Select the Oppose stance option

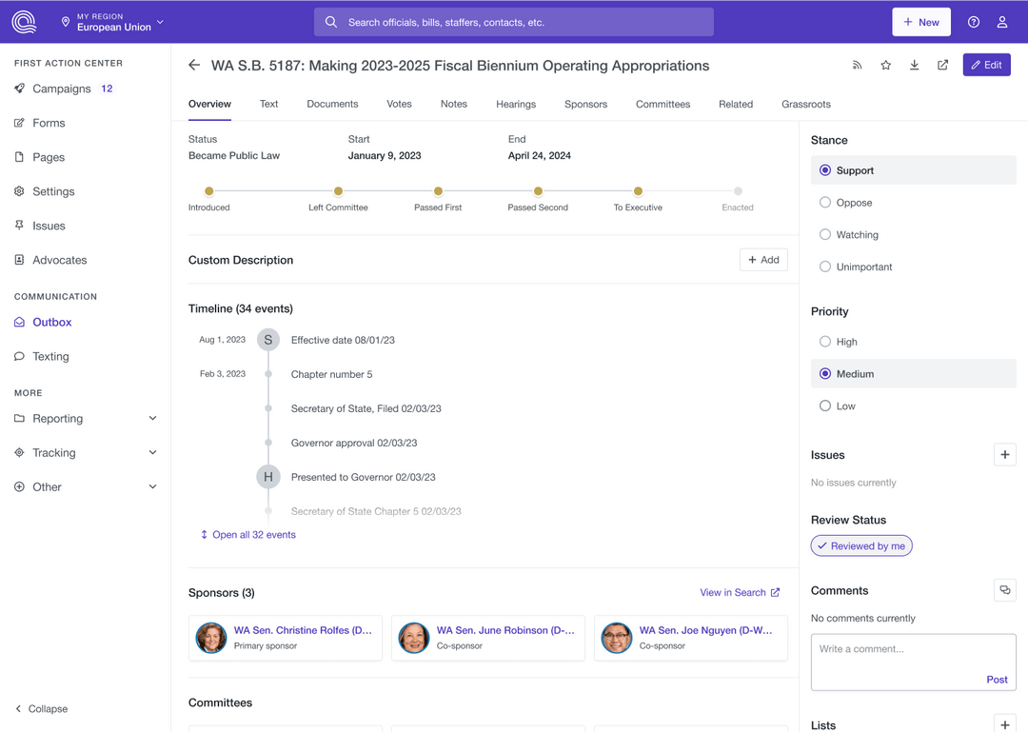tap(825, 203)
